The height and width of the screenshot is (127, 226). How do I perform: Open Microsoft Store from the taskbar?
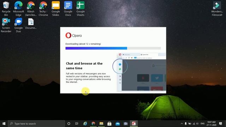click(109, 123)
